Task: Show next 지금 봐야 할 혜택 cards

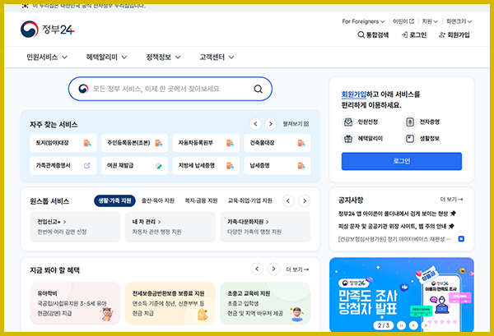Action: pyautogui.click(x=273, y=269)
